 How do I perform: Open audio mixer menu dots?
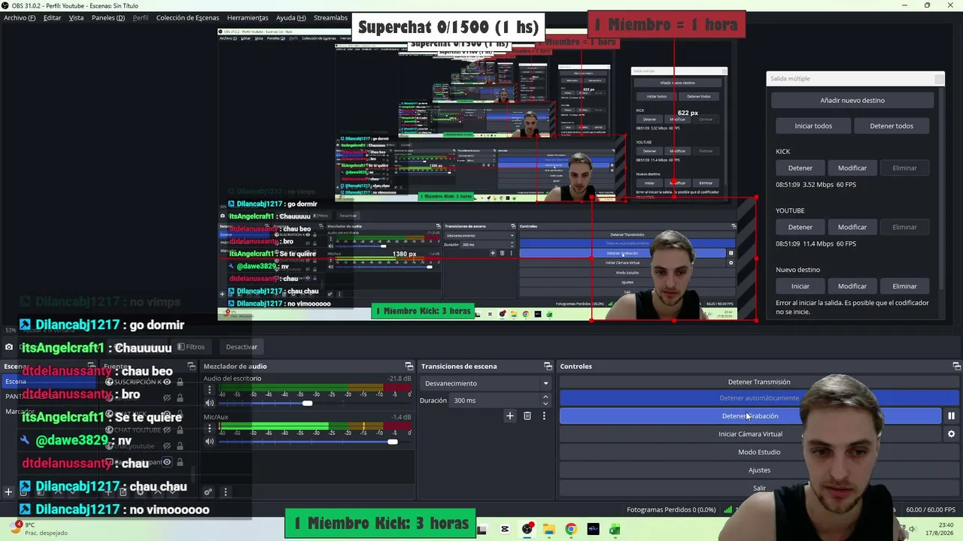tap(225, 492)
